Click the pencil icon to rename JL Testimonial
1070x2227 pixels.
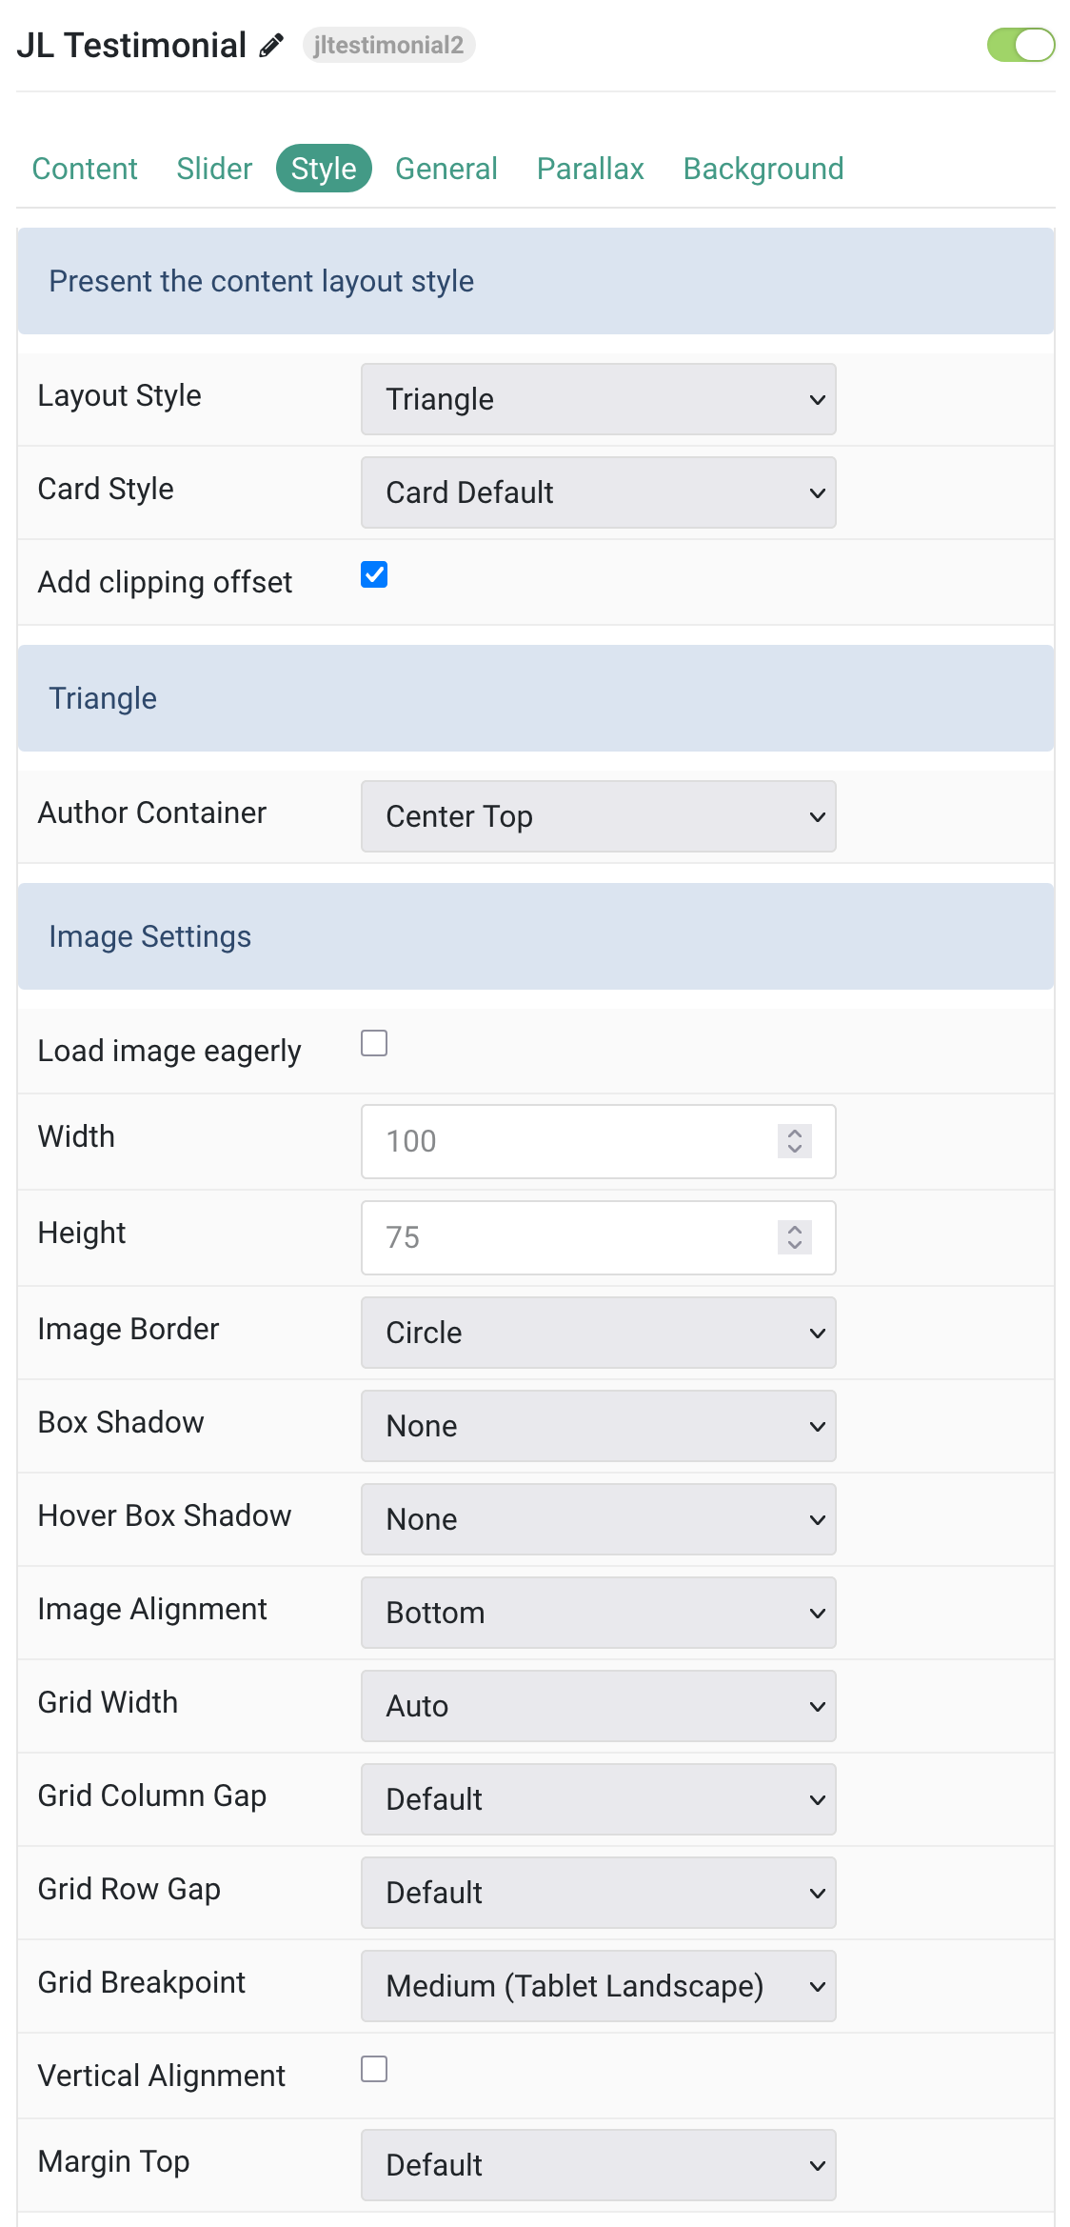(x=271, y=46)
